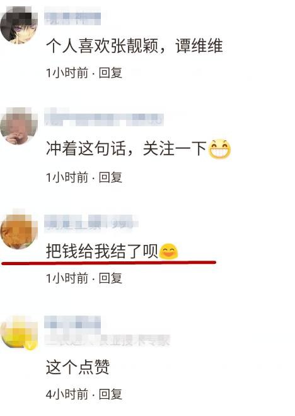Select the underlined comment 把钱给我结了呗
Screen dimensions: 295x416
(x=102, y=251)
